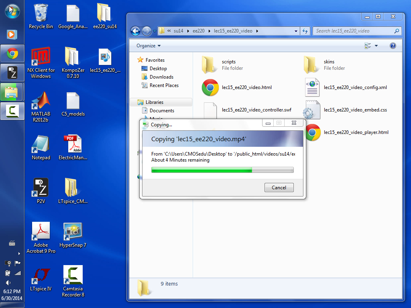
Task: Click the network signal tray icon
Action: pos(18,274)
